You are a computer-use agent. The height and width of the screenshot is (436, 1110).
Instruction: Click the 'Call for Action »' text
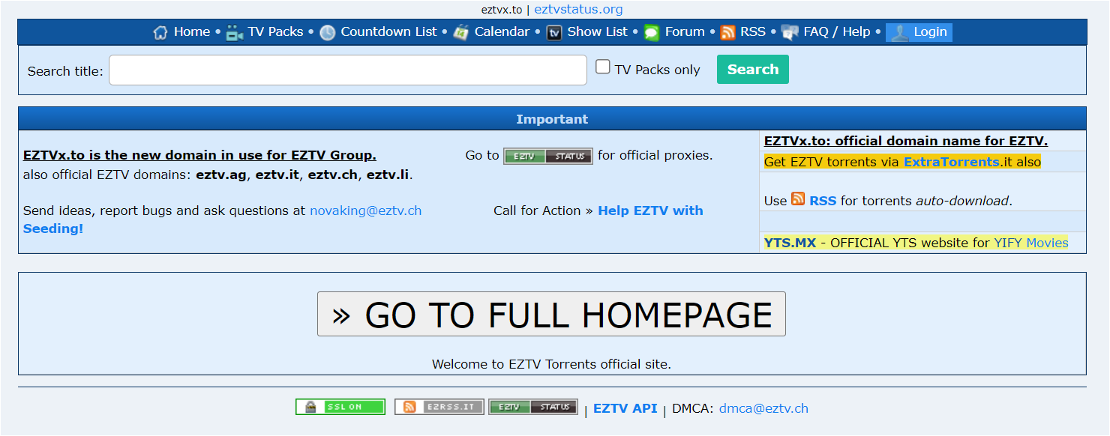pyautogui.click(x=544, y=211)
